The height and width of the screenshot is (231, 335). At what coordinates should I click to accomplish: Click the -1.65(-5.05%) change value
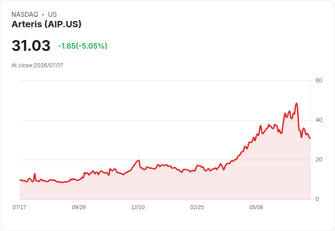point(83,46)
